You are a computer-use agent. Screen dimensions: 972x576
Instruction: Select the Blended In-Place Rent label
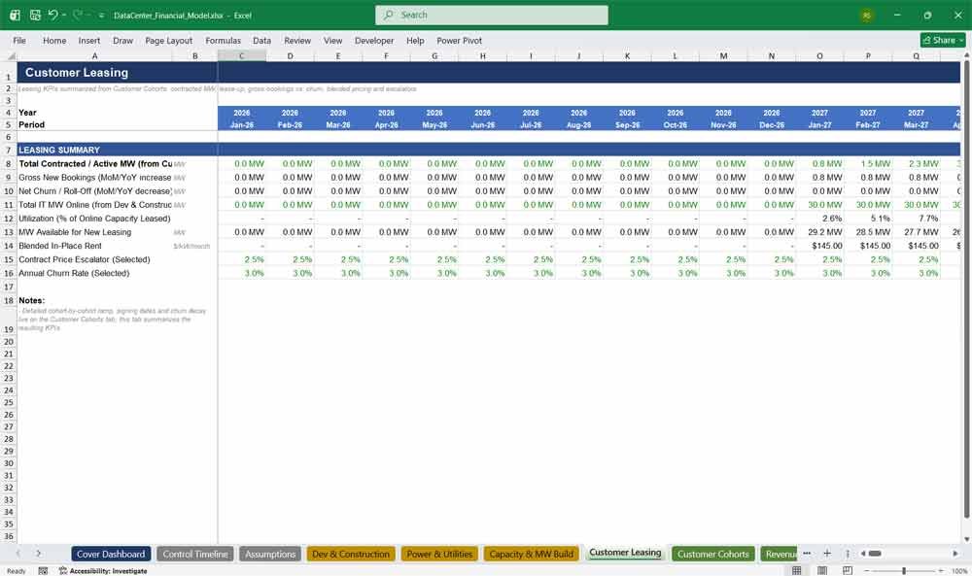[x=60, y=246]
